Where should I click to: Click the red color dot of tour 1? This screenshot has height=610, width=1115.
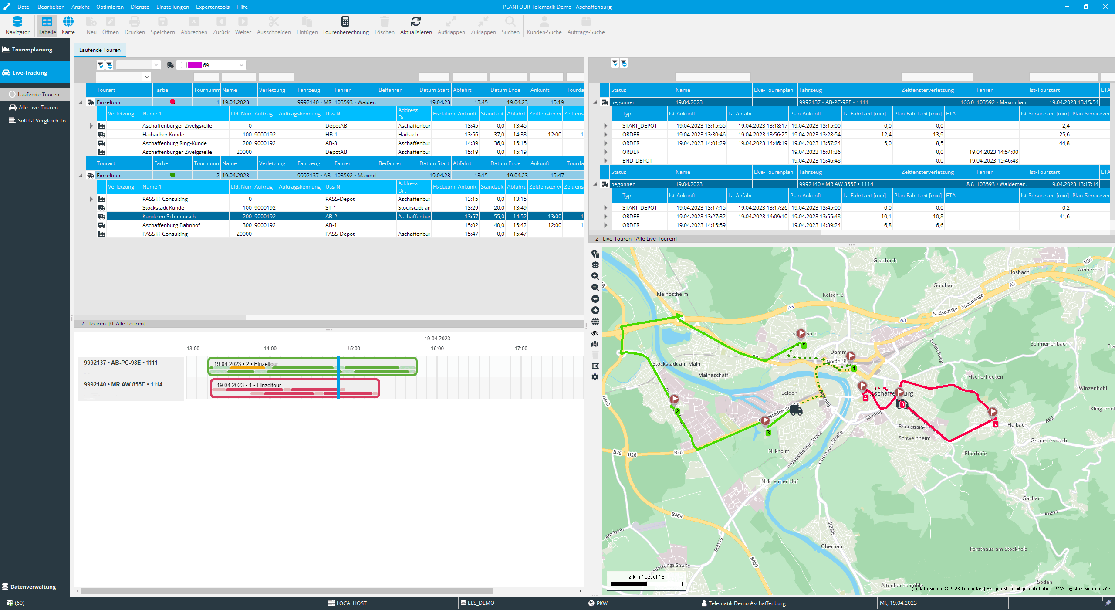click(x=172, y=102)
